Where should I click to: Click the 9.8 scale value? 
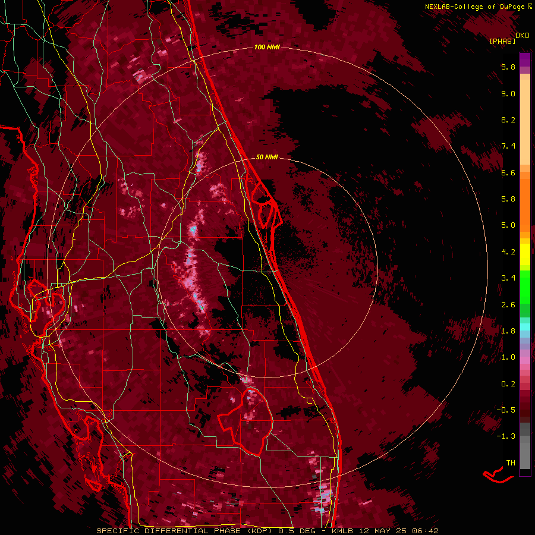point(508,67)
